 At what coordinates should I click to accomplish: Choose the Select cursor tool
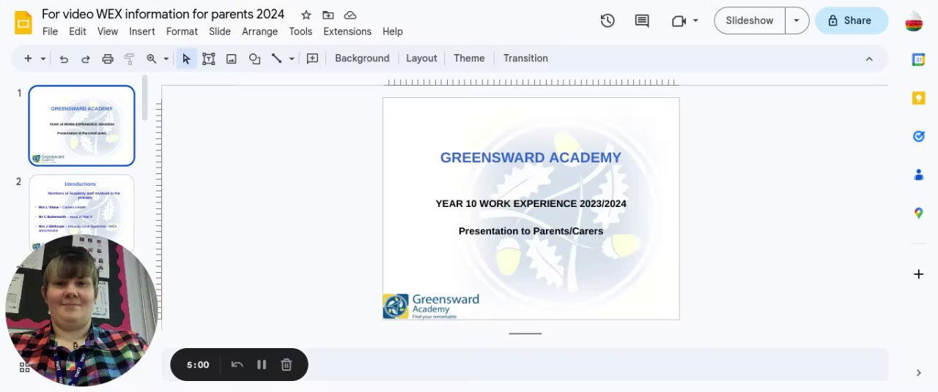186,59
